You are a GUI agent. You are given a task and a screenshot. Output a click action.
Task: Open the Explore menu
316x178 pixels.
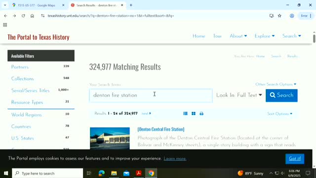point(265,36)
